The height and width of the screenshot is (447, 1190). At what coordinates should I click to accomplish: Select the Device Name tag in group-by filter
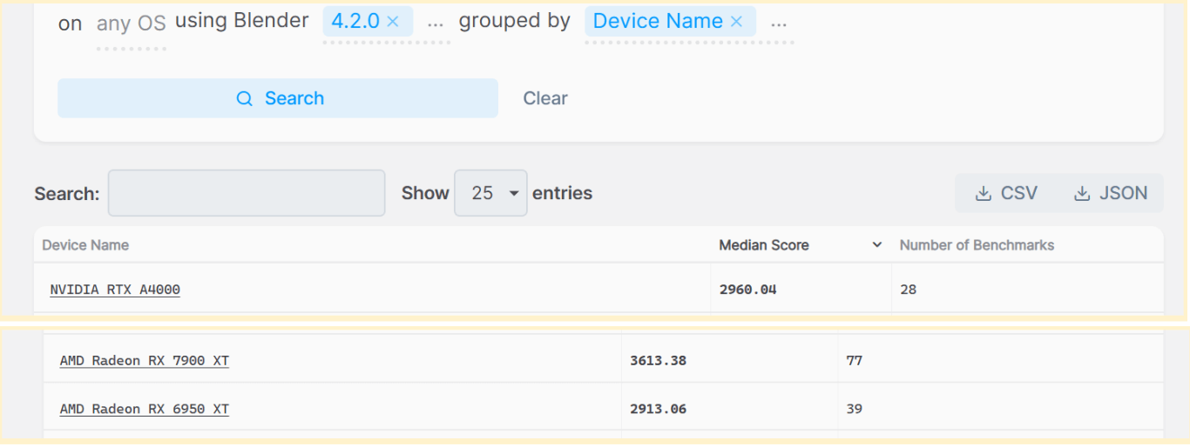pyautogui.click(x=658, y=22)
